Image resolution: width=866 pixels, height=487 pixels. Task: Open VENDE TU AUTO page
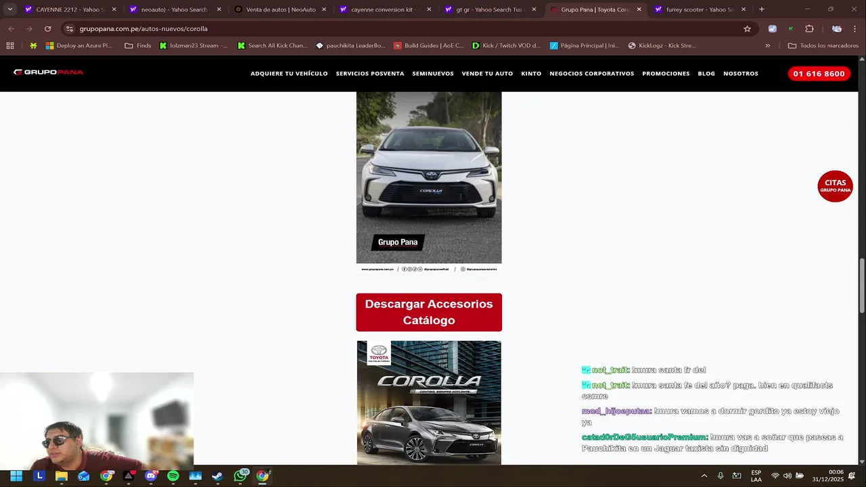coord(487,73)
